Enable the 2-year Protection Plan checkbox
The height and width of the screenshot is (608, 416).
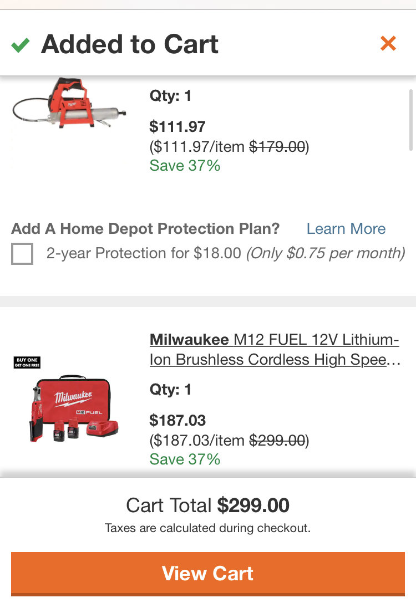point(22,254)
